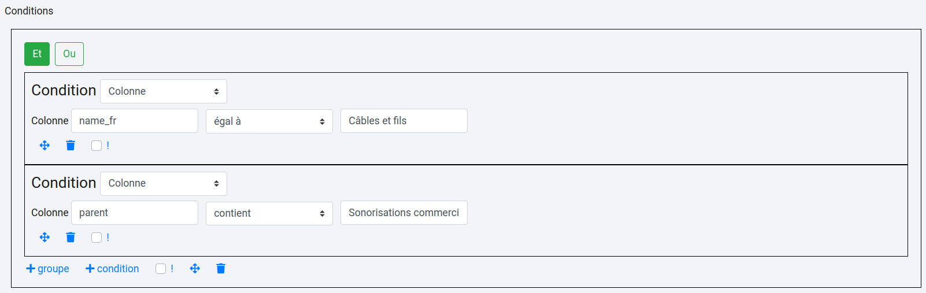
Task: Click the group-level move icon
Action: [195, 269]
